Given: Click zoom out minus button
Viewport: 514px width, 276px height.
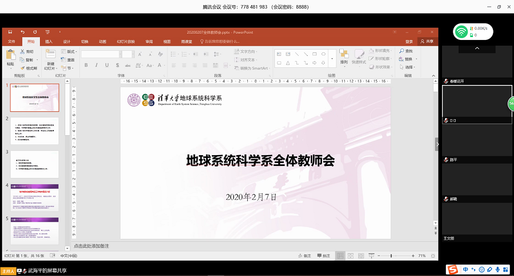Looking at the screenshot, I should pyautogui.click(x=379, y=255).
